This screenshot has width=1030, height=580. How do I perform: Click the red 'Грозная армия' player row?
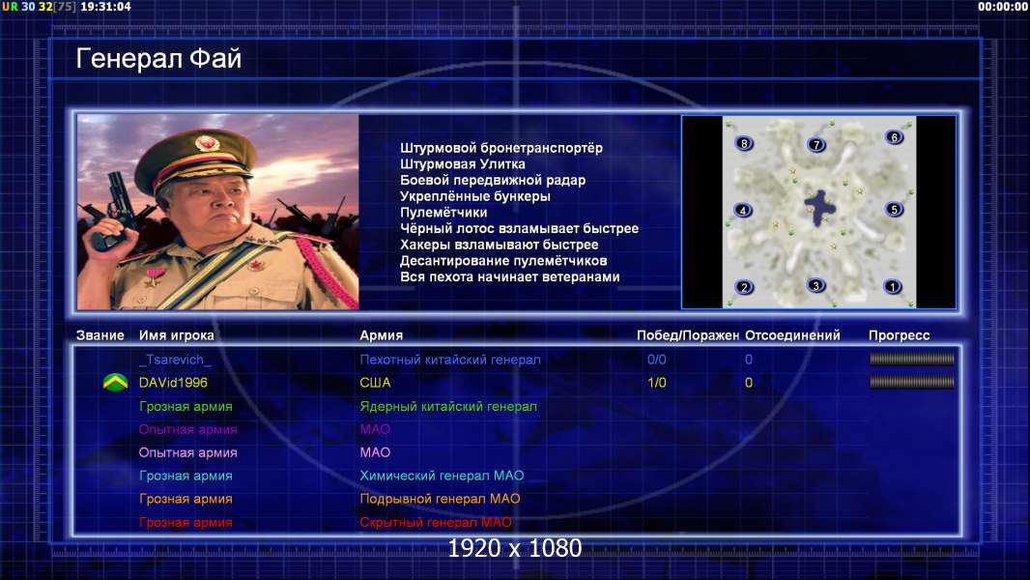(x=186, y=522)
